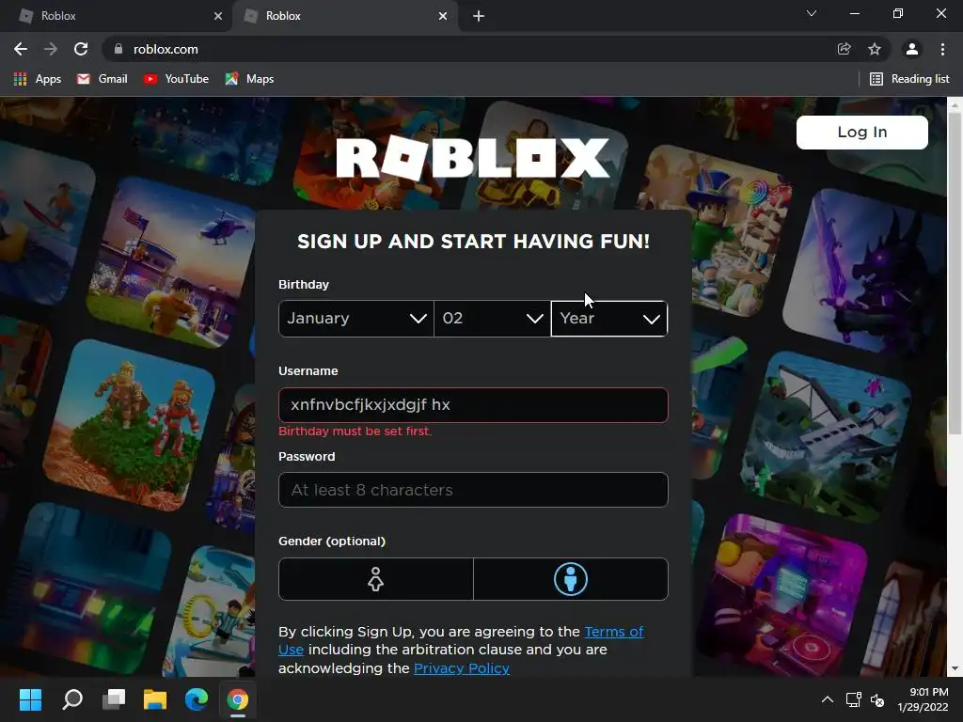Viewport: 963px width, 722px height.
Task: Select the second Roblox tab
Action: click(x=345, y=16)
